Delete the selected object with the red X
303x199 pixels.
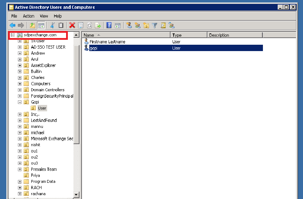(72, 25)
